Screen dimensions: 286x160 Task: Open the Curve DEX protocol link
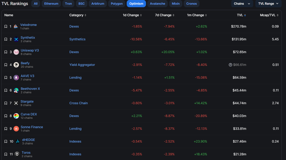point(29,114)
